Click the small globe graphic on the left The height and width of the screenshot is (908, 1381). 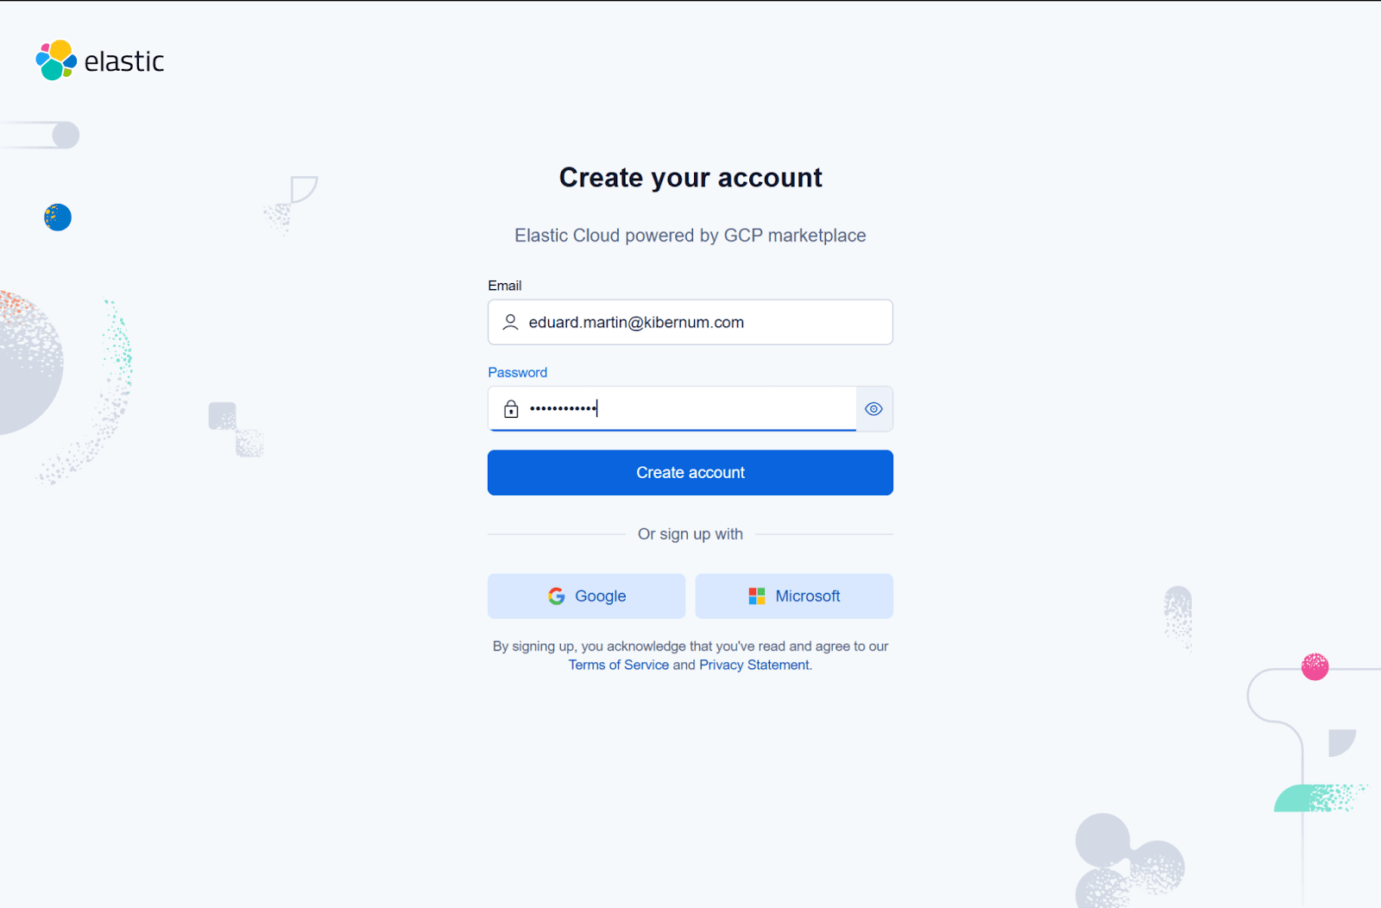coord(57,218)
